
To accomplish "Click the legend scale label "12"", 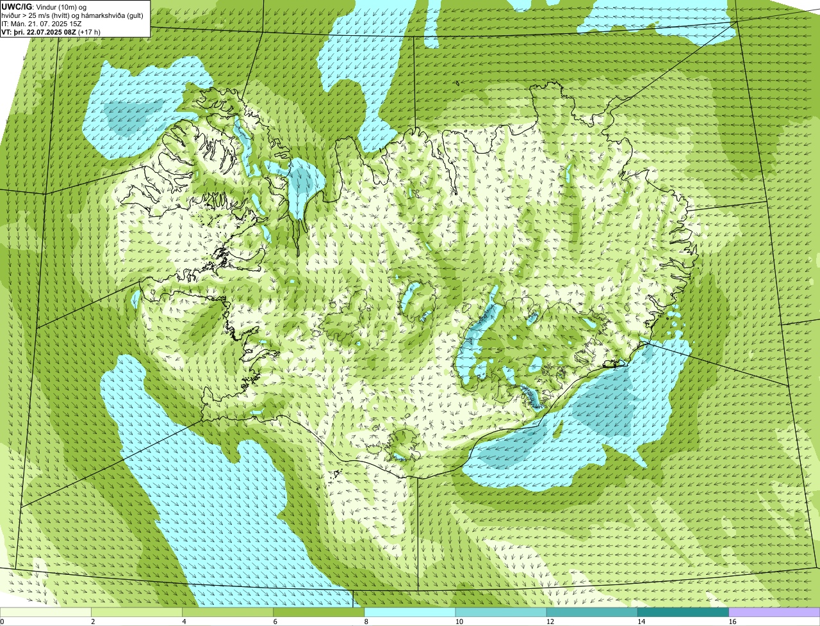I will point(550,622).
